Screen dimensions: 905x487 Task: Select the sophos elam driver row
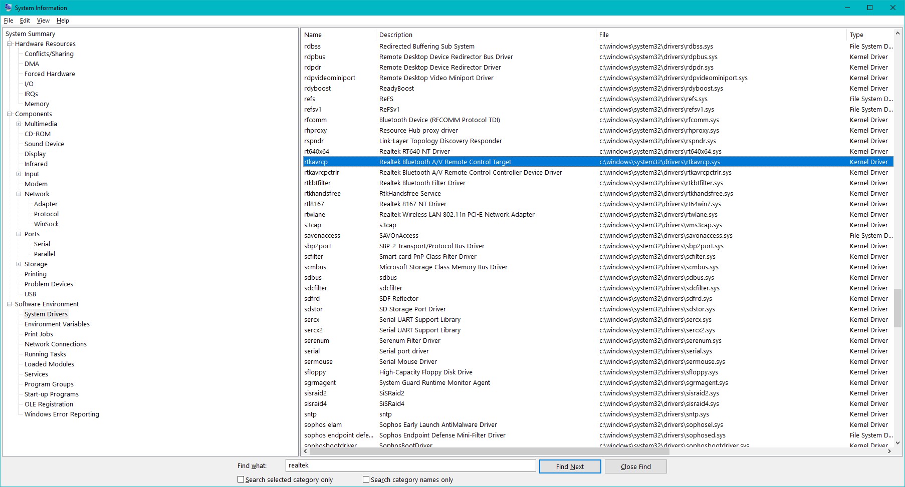[x=598, y=425]
